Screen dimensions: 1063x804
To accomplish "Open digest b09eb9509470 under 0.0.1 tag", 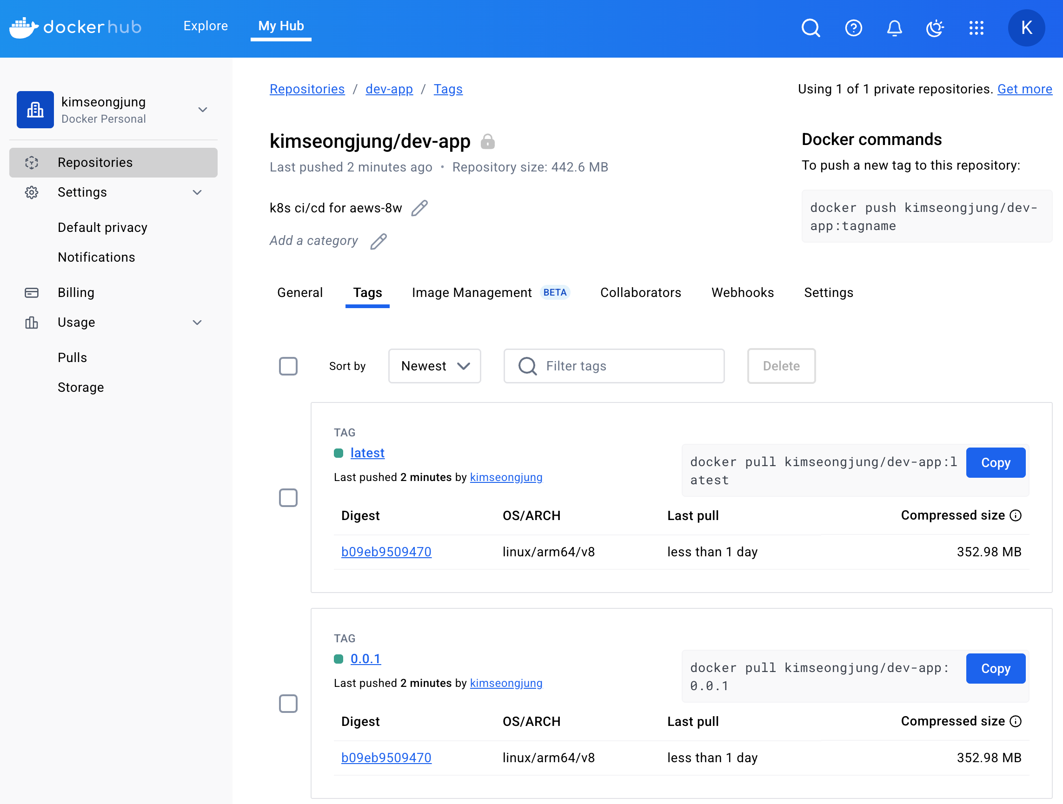I will (386, 758).
